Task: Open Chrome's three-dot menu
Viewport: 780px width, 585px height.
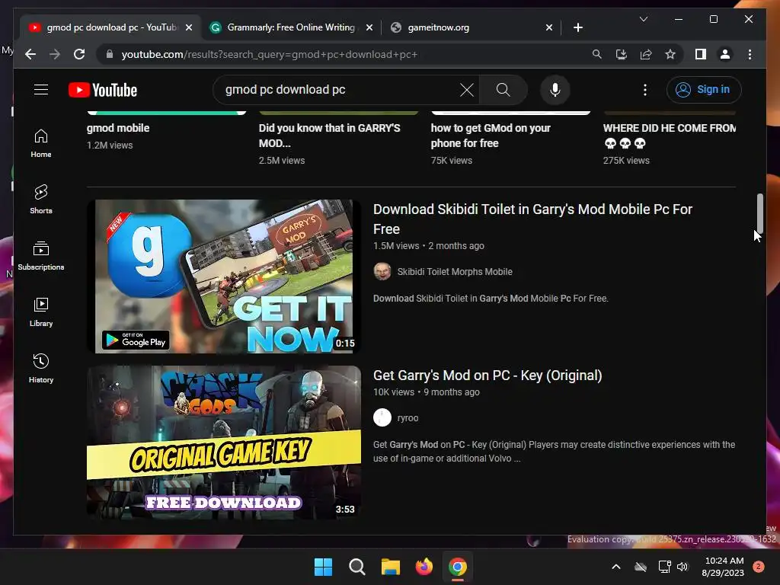Action: [x=750, y=54]
